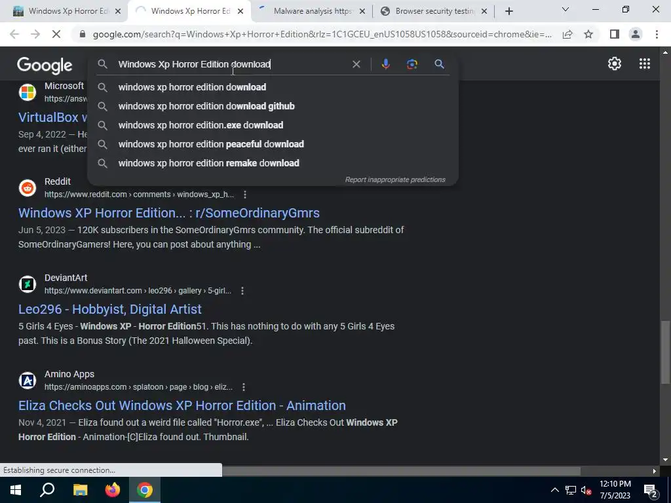
Task: Open more options for Reddit result
Action: pos(245,195)
